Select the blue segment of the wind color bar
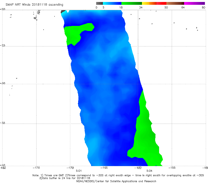 point(112,3)
